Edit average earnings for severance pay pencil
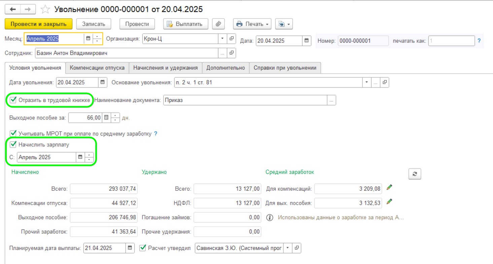This screenshot has height=264, width=493. pyautogui.click(x=389, y=202)
